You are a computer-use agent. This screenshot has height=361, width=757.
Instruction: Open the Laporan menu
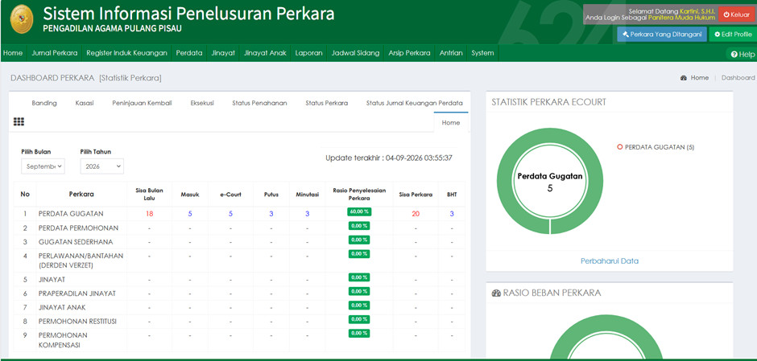click(309, 53)
